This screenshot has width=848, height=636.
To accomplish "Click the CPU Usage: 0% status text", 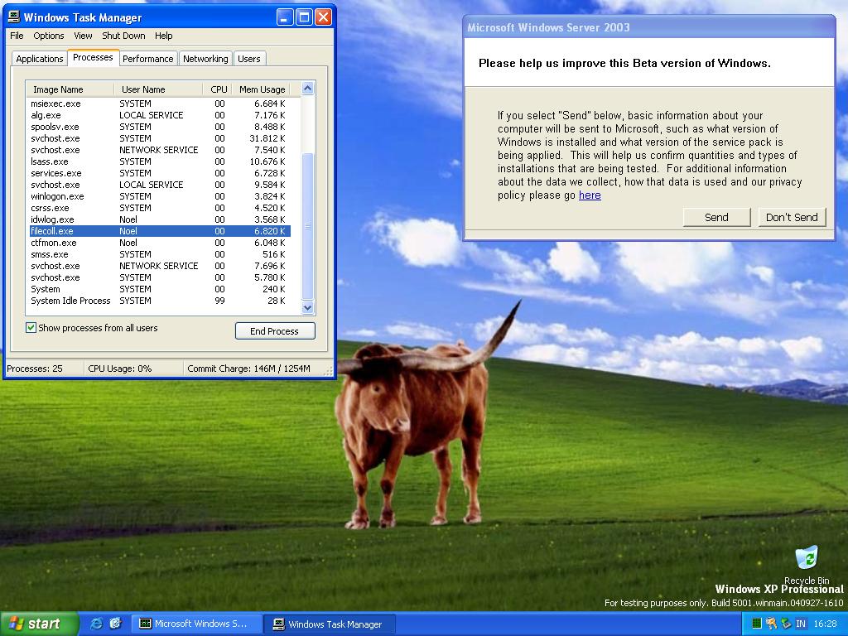I will pyautogui.click(x=119, y=369).
